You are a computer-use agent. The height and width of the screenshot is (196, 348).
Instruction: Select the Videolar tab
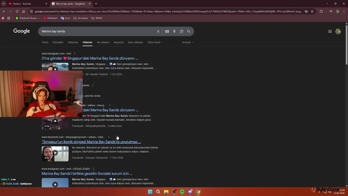coord(88,42)
